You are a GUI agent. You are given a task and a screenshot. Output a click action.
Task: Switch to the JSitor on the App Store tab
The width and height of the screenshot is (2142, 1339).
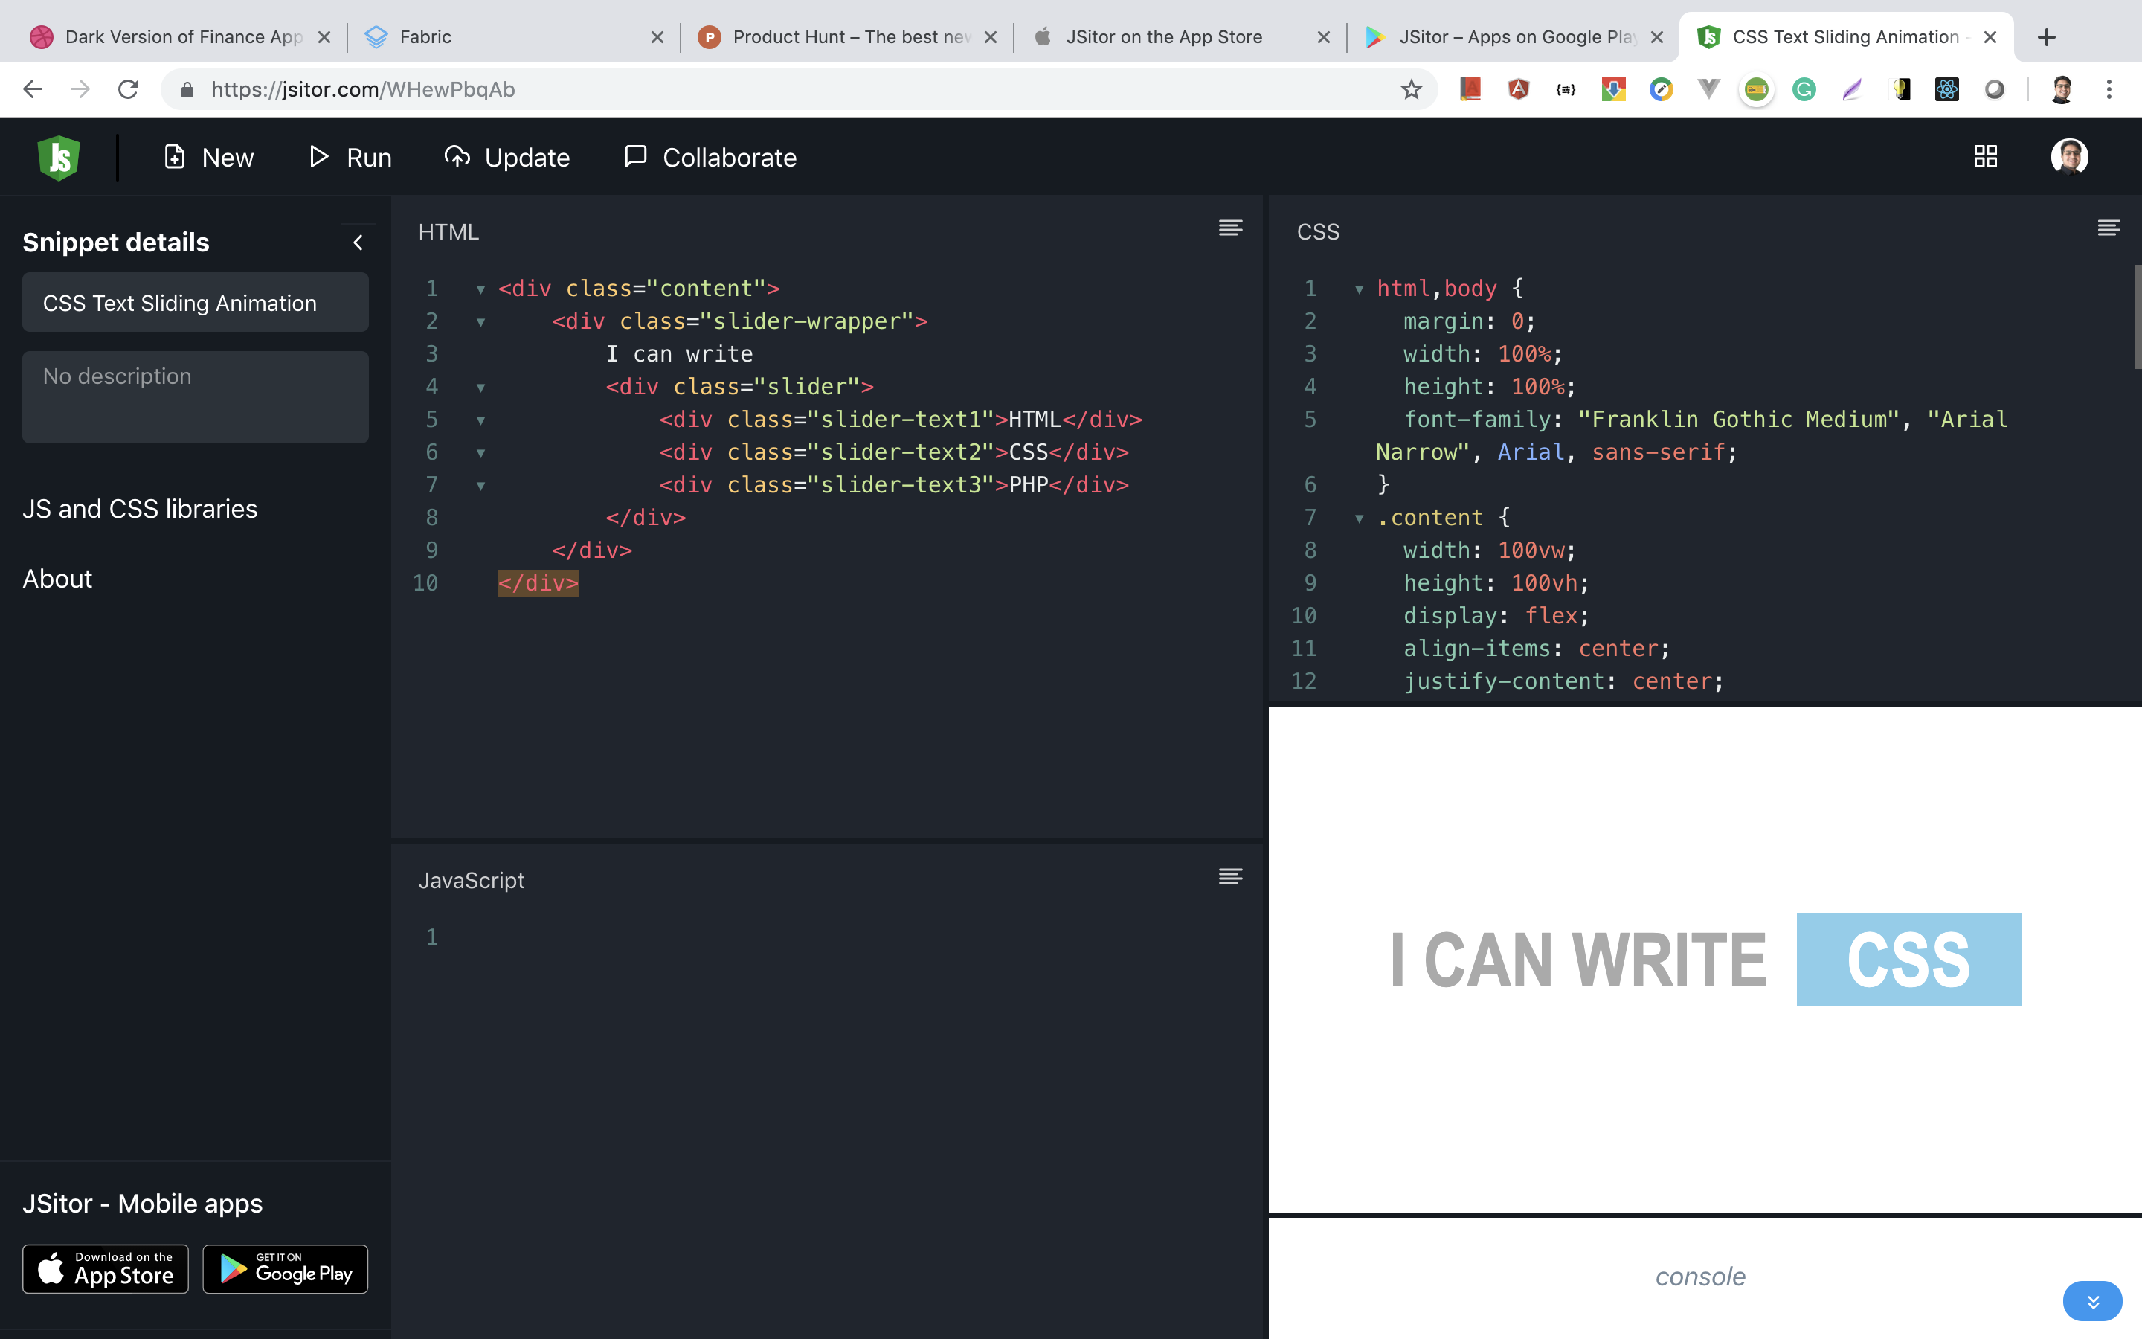[1164, 37]
